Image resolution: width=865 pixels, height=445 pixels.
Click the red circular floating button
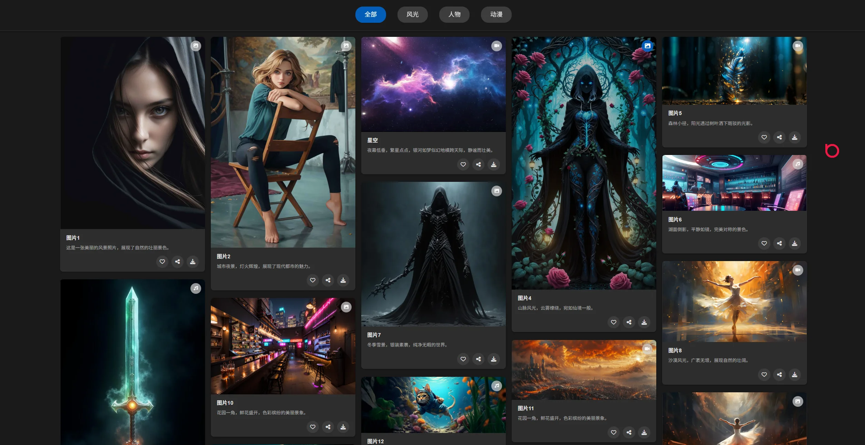pyautogui.click(x=832, y=151)
